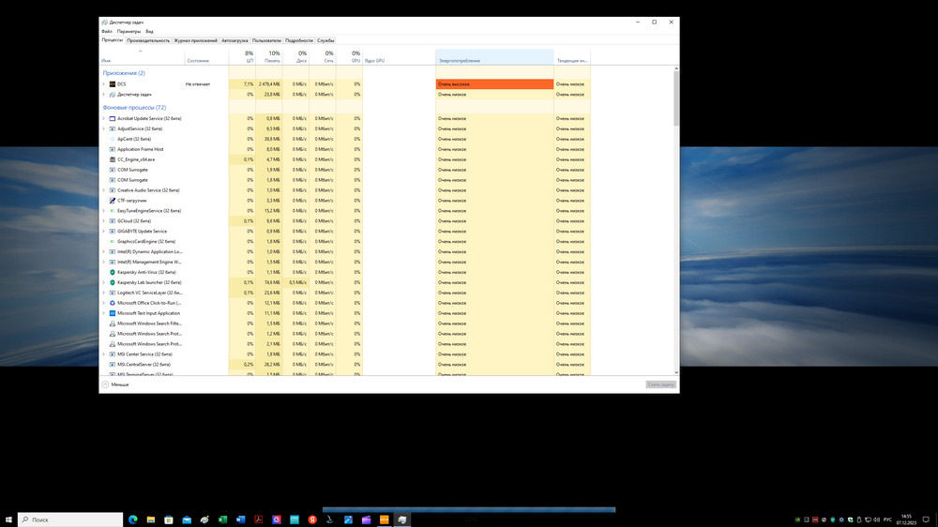
Task: Click the volume speaker tray icon
Action: pos(876,519)
